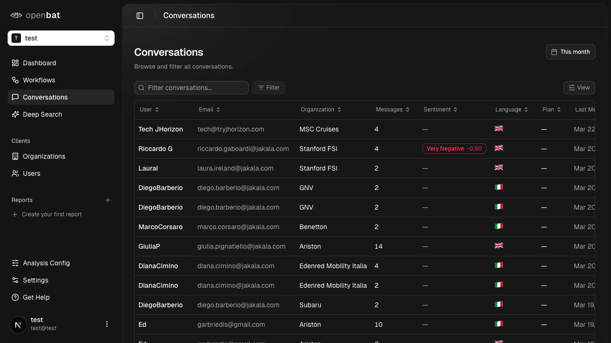Screen dimensions: 611x343
Task: Open the Organizations page under Clients
Action: point(44,156)
